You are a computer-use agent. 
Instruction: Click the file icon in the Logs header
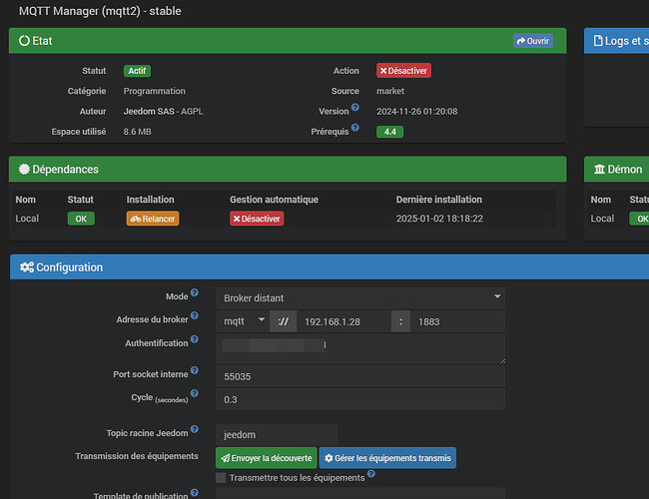coord(598,41)
